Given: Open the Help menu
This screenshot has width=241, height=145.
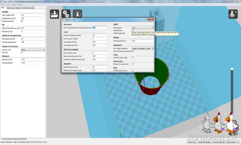Looking at the screenshot, I should pos(20,5).
